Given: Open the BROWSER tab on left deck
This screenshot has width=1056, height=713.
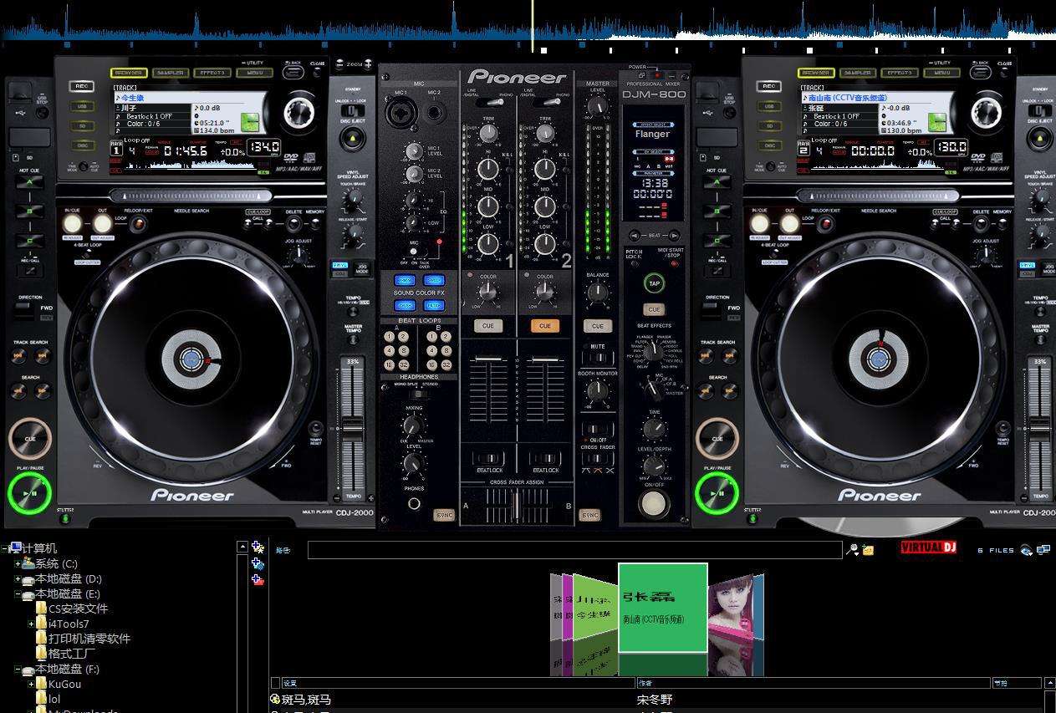Looking at the screenshot, I should coord(130,73).
